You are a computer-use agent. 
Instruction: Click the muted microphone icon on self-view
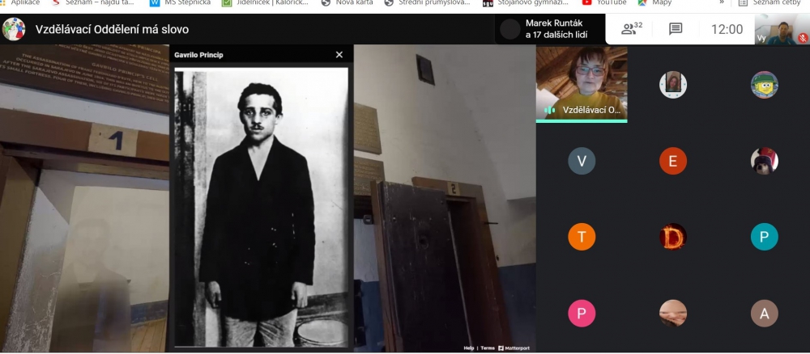[x=802, y=38]
